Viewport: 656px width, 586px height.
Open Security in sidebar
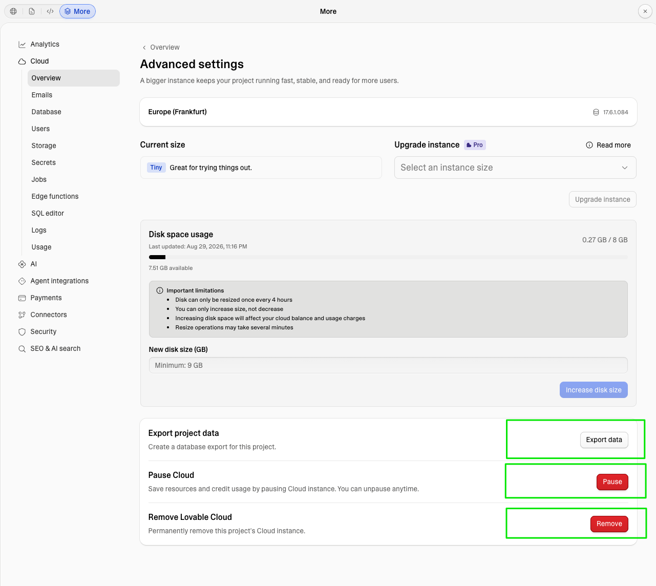tap(44, 331)
